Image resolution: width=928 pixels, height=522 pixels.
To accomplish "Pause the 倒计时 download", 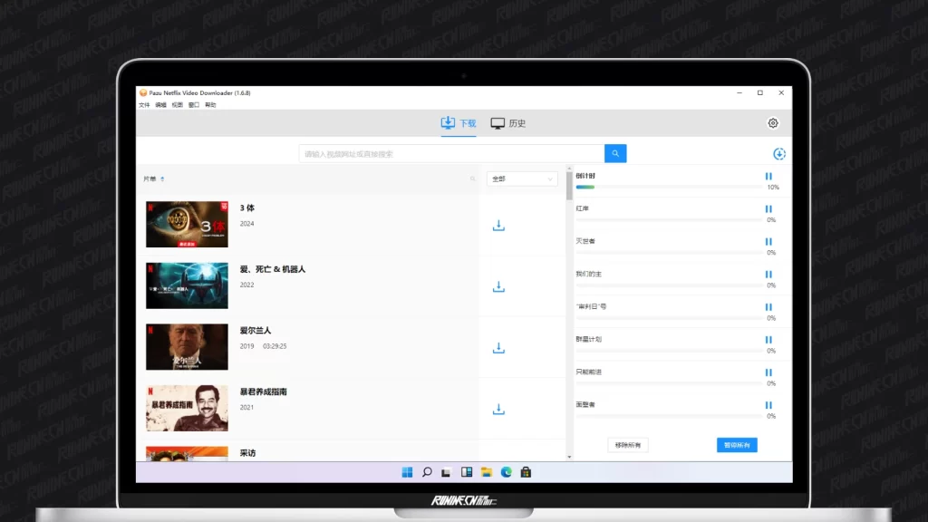I will (x=768, y=177).
